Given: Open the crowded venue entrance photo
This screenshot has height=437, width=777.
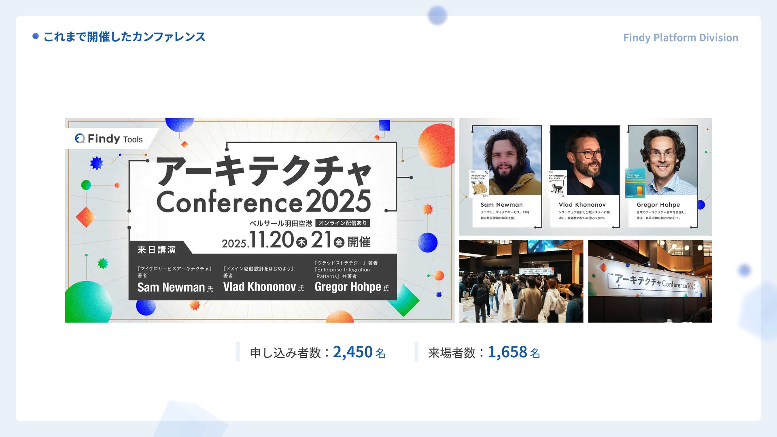Looking at the screenshot, I should 521,281.
